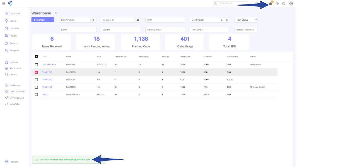Click the Inventory ID input field

tap(118, 20)
